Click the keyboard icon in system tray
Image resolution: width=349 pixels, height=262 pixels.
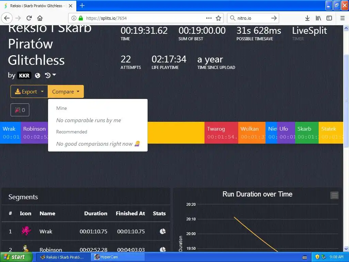tap(305, 257)
